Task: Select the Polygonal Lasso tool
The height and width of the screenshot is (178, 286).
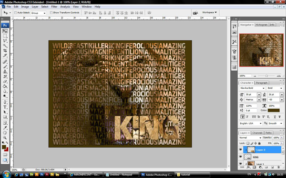Action: click(x=5, y=41)
